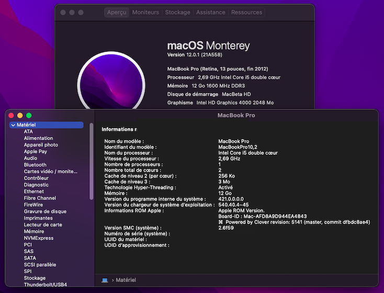Collapse the Matériel section chevron

click(13, 125)
